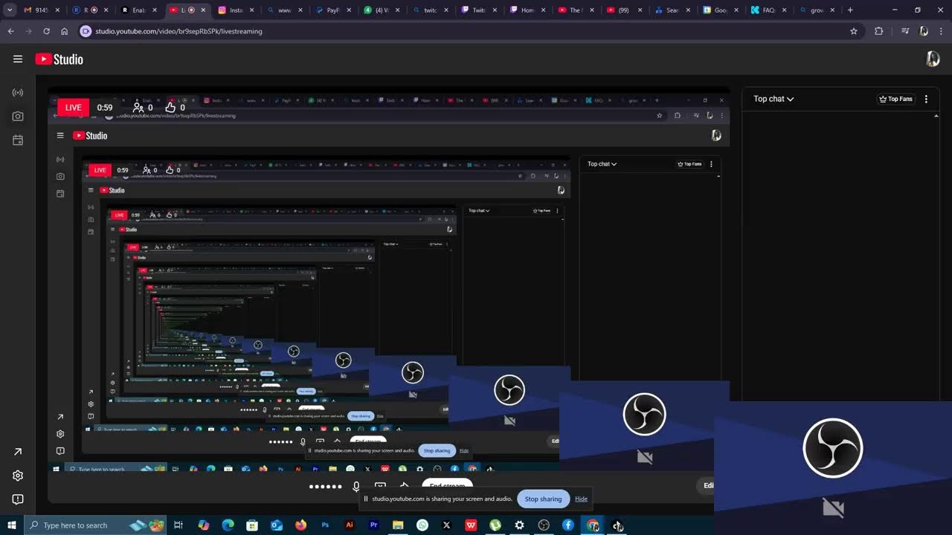The image size is (952, 535).
Task: Click the YouTube Studio logo
Action: [x=59, y=59]
